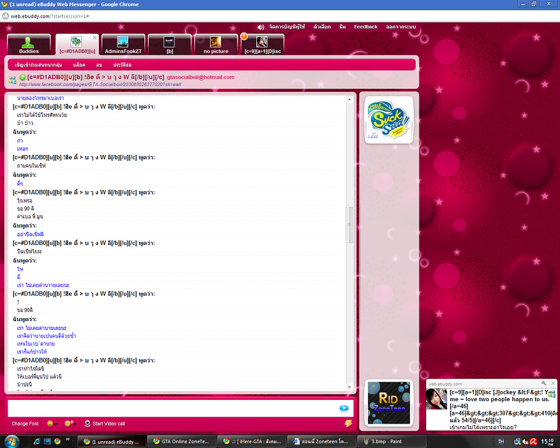Launch Chrome from quick launch
This screenshot has height=448, width=560.
(57, 442)
